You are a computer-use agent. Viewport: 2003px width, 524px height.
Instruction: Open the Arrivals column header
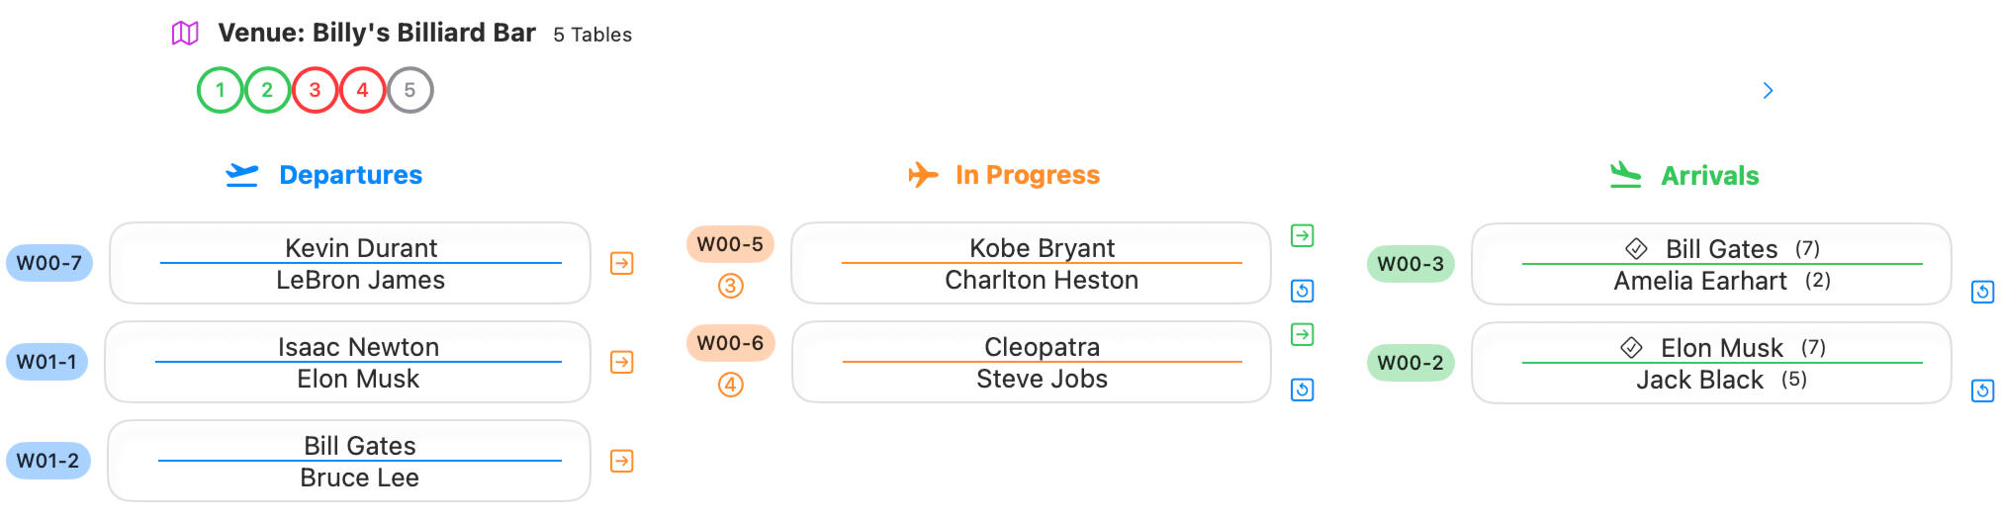pos(1709,176)
